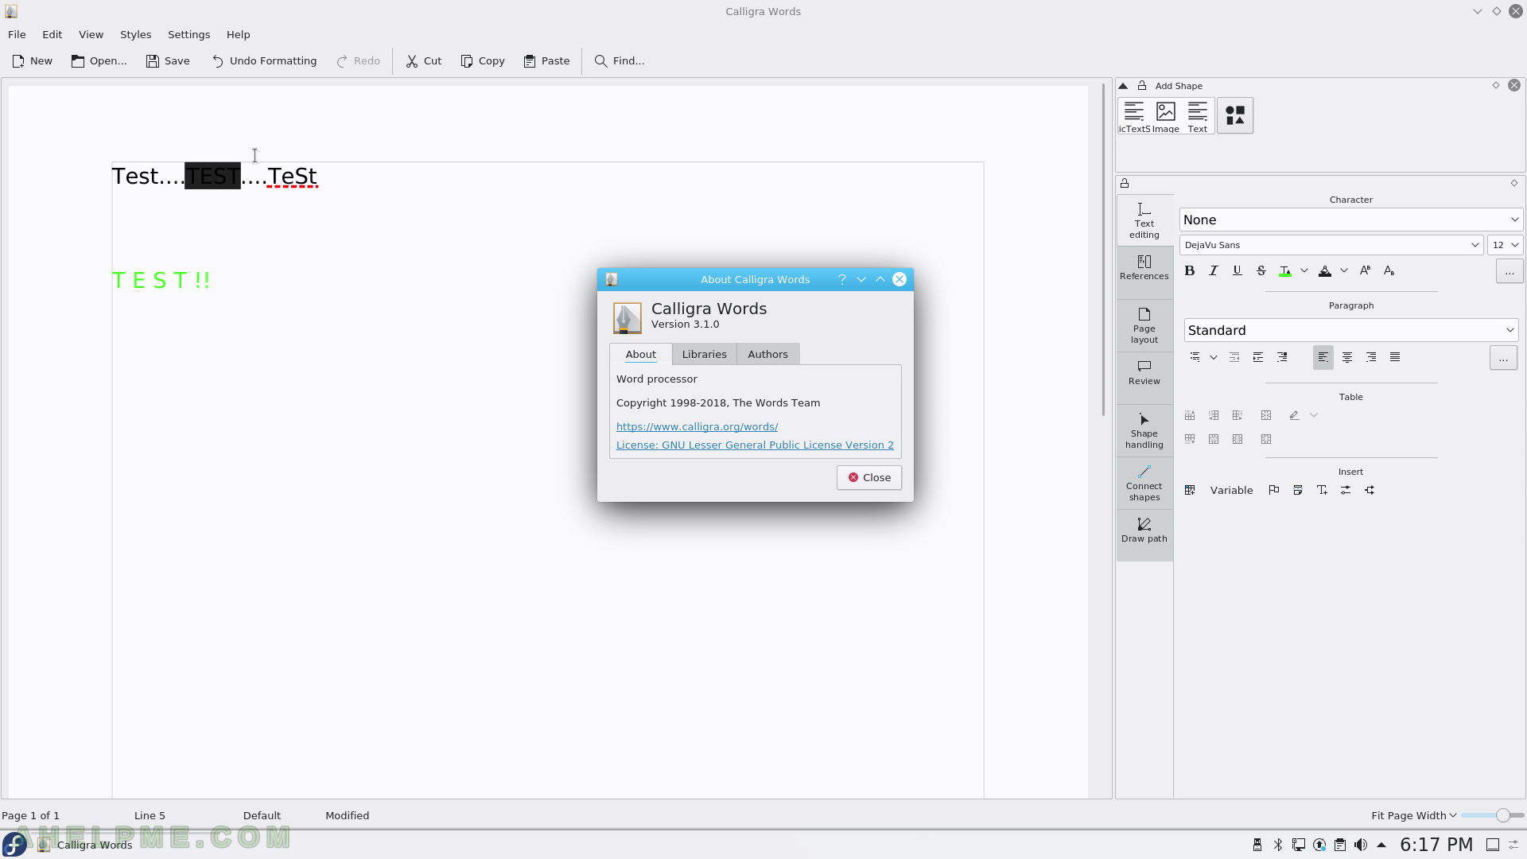This screenshot has width=1527, height=859.
Task: Open clipboard tray icon
Action: point(1340,845)
